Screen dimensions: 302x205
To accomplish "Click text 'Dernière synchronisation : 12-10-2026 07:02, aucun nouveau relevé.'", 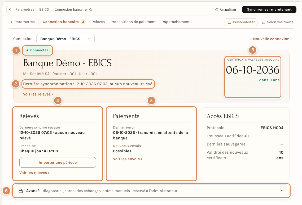I will tap(88, 84).
